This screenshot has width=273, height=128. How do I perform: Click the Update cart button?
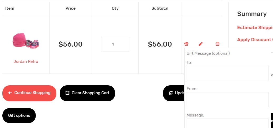[x=173, y=93]
